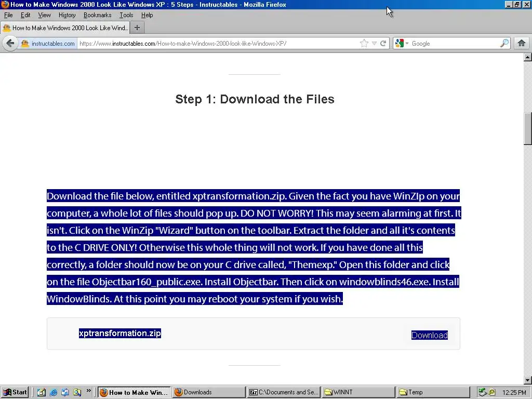Click the instructables.com site identity icon
The image size is (532, 399).
[x=25, y=44]
